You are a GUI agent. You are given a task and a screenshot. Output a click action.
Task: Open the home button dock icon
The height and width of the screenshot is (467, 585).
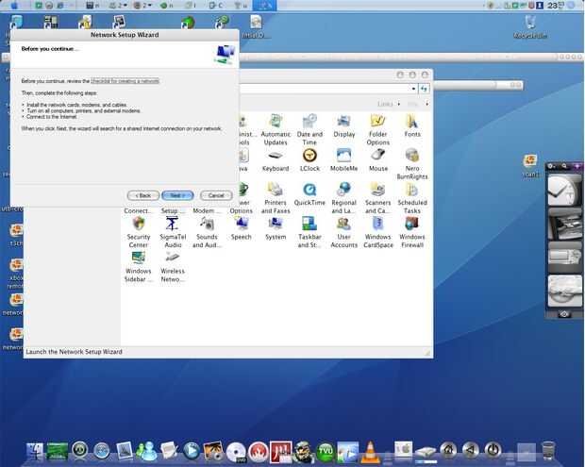pos(448,450)
